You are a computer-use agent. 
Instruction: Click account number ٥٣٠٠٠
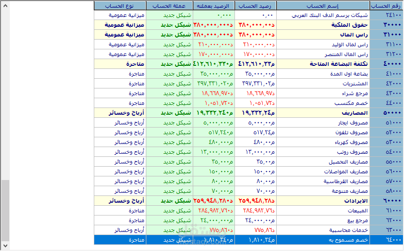click(386, 142)
